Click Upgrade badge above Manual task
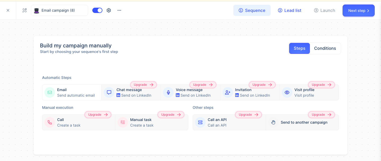 171,115
